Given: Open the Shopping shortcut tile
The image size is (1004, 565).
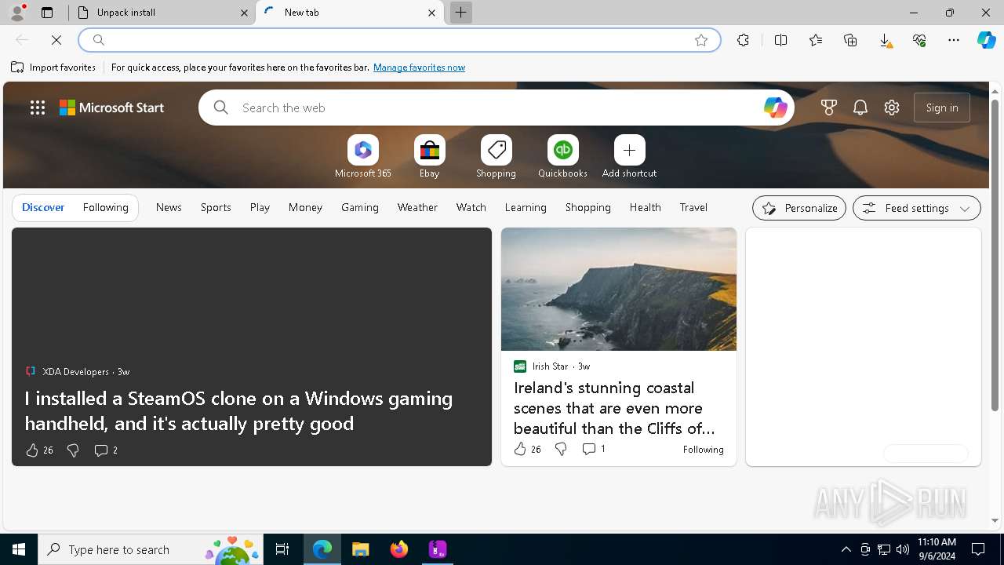Looking at the screenshot, I should (496, 156).
